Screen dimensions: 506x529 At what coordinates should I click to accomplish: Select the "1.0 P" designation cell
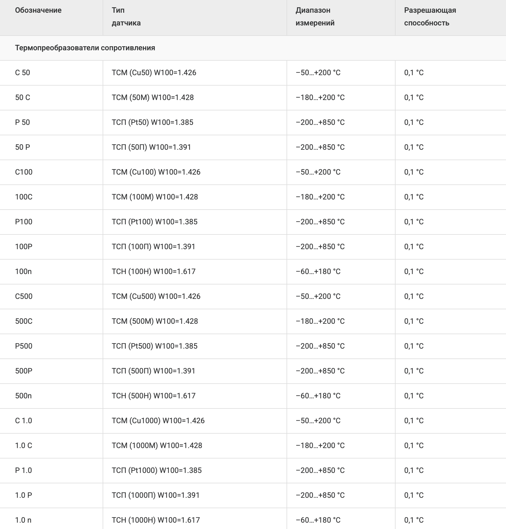click(23, 495)
